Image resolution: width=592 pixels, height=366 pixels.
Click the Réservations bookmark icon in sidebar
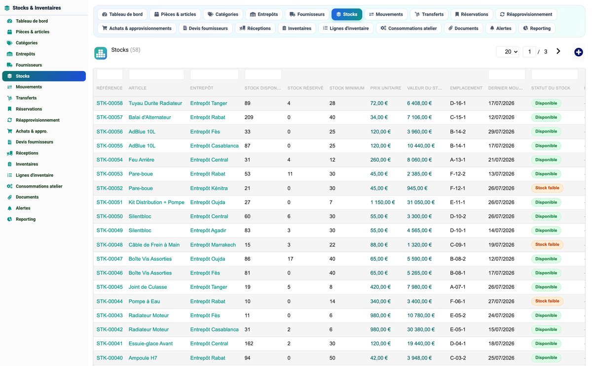coord(9,109)
